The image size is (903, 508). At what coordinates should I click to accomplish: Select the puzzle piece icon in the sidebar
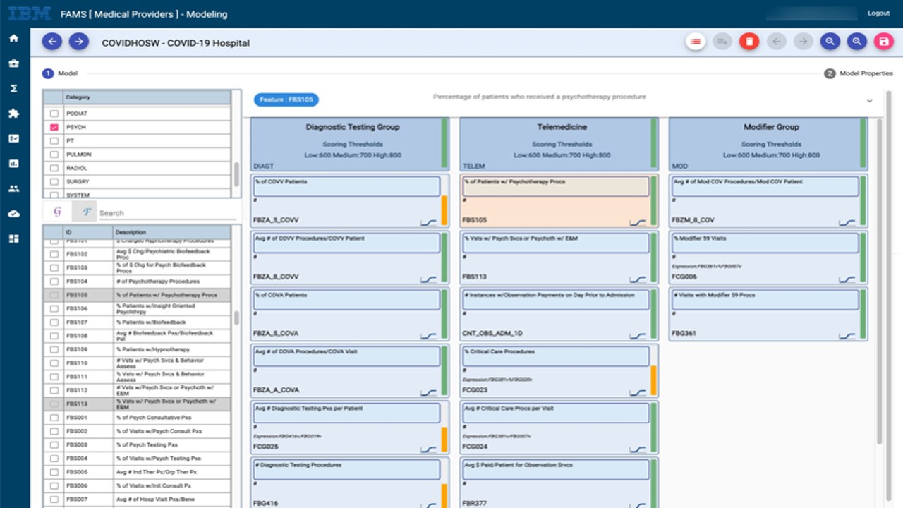tap(13, 114)
